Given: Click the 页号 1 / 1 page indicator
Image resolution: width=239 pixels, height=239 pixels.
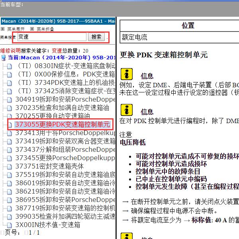Looking at the screenshot, I should tap(20, 233).
